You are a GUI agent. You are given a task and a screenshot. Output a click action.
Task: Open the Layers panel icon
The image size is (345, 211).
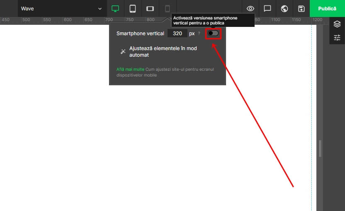point(337,24)
